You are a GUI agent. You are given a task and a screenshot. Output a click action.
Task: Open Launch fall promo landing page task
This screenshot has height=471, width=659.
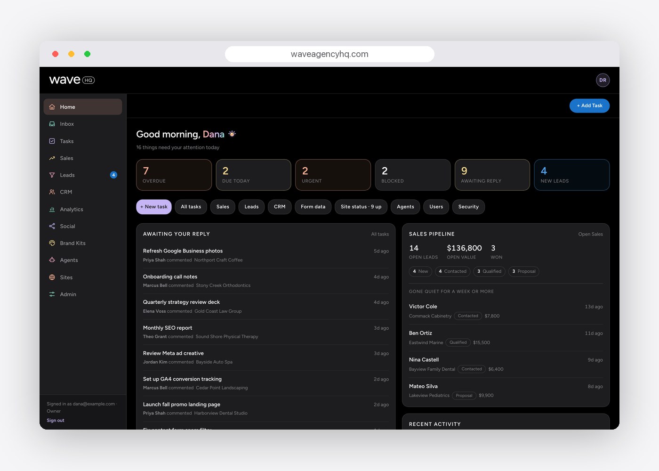(266, 409)
